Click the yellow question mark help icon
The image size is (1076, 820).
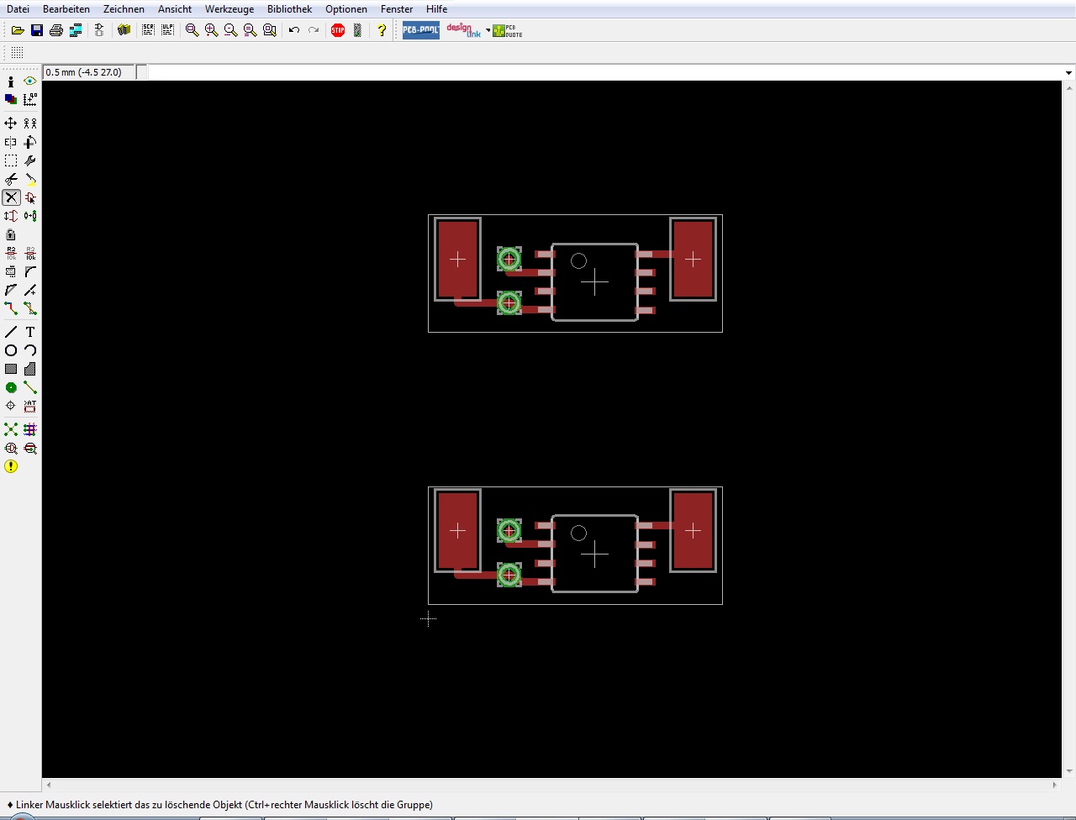(x=382, y=30)
